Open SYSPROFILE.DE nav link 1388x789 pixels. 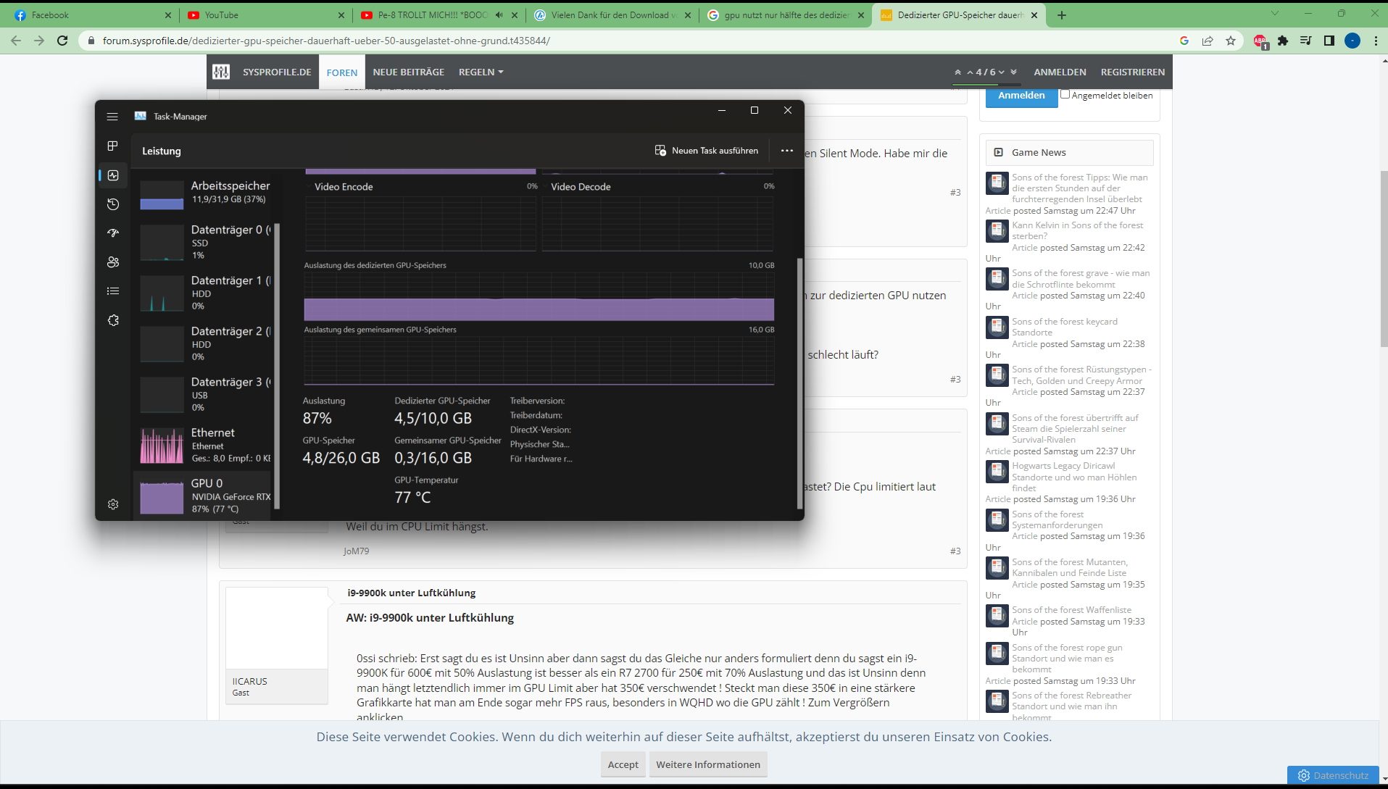point(277,72)
